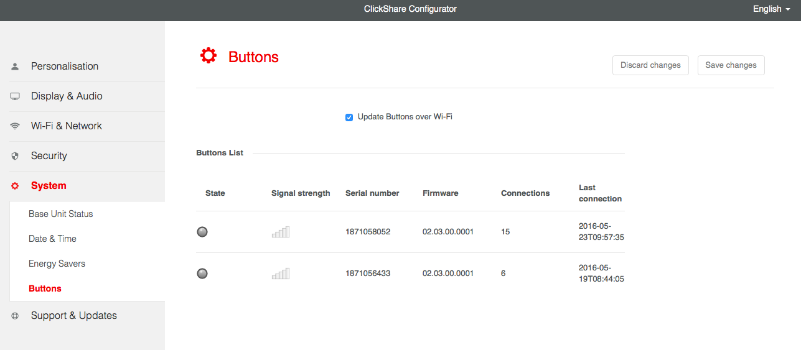Image resolution: width=801 pixels, height=350 pixels.
Task: Toggle Update Buttons over Wi-Fi checkbox
Action: pyautogui.click(x=349, y=117)
